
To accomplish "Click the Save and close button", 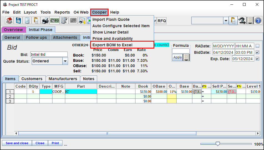I will point(17,143).
